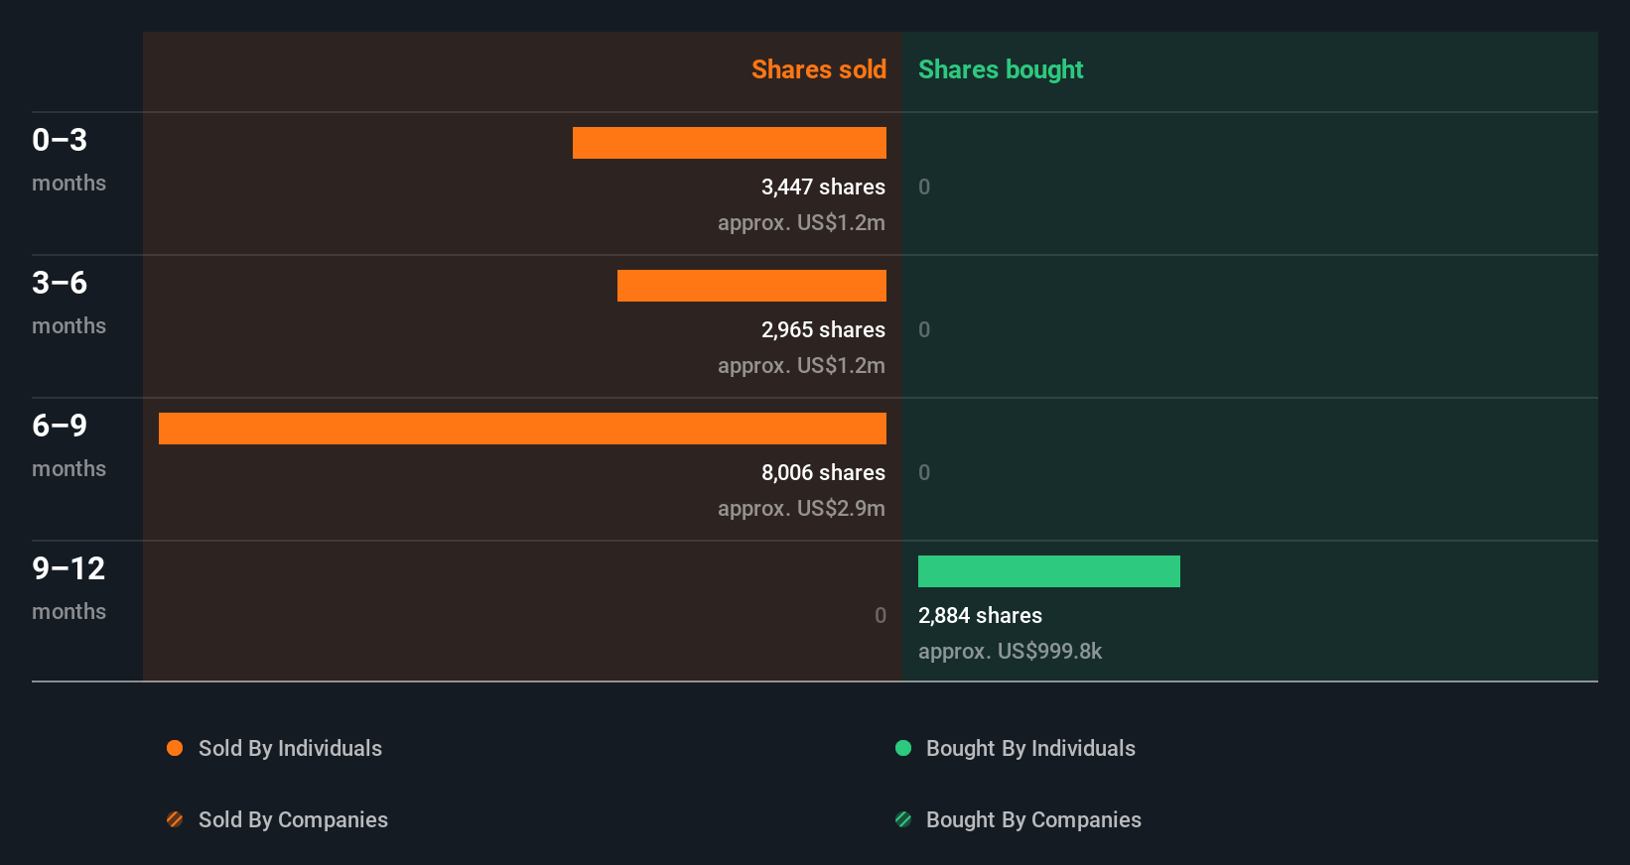Screen dimensions: 1630x865
Task: Click the zero sold value in 9–12 months row
Action: pyautogui.click(x=881, y=615)
